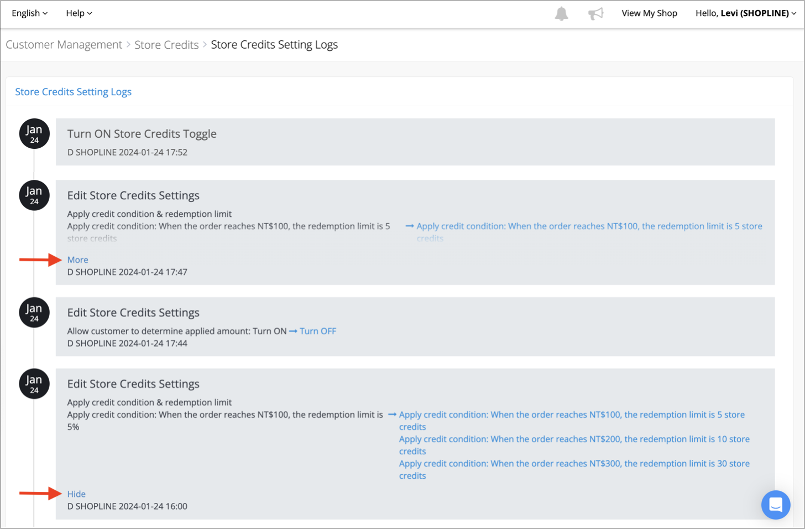Click the announcements megaphone icon

[x=595, y=13]
